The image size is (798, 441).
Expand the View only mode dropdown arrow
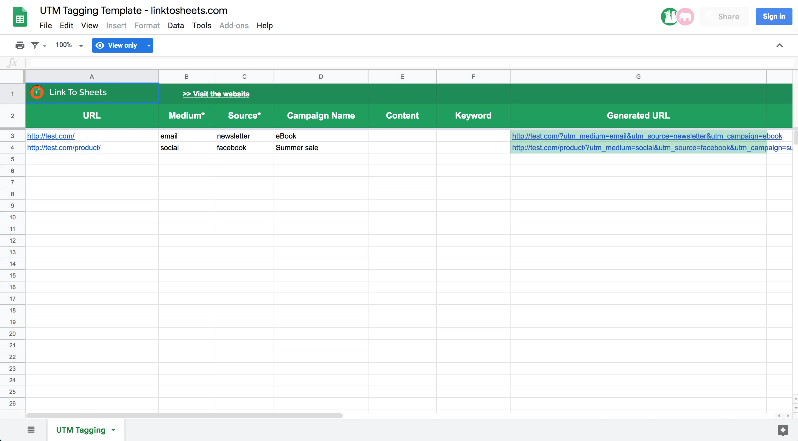tap(148, 45)
